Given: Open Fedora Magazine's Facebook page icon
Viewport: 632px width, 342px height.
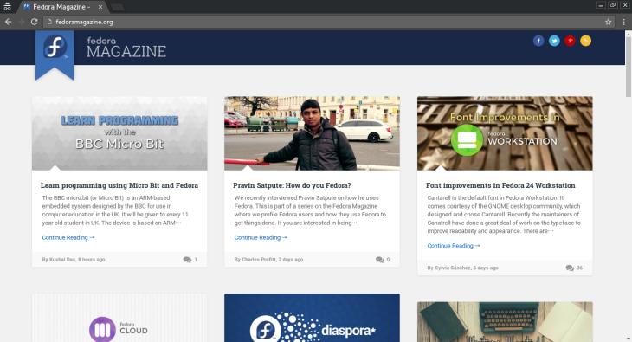Looking at the screenshot, I should [538, 41].
